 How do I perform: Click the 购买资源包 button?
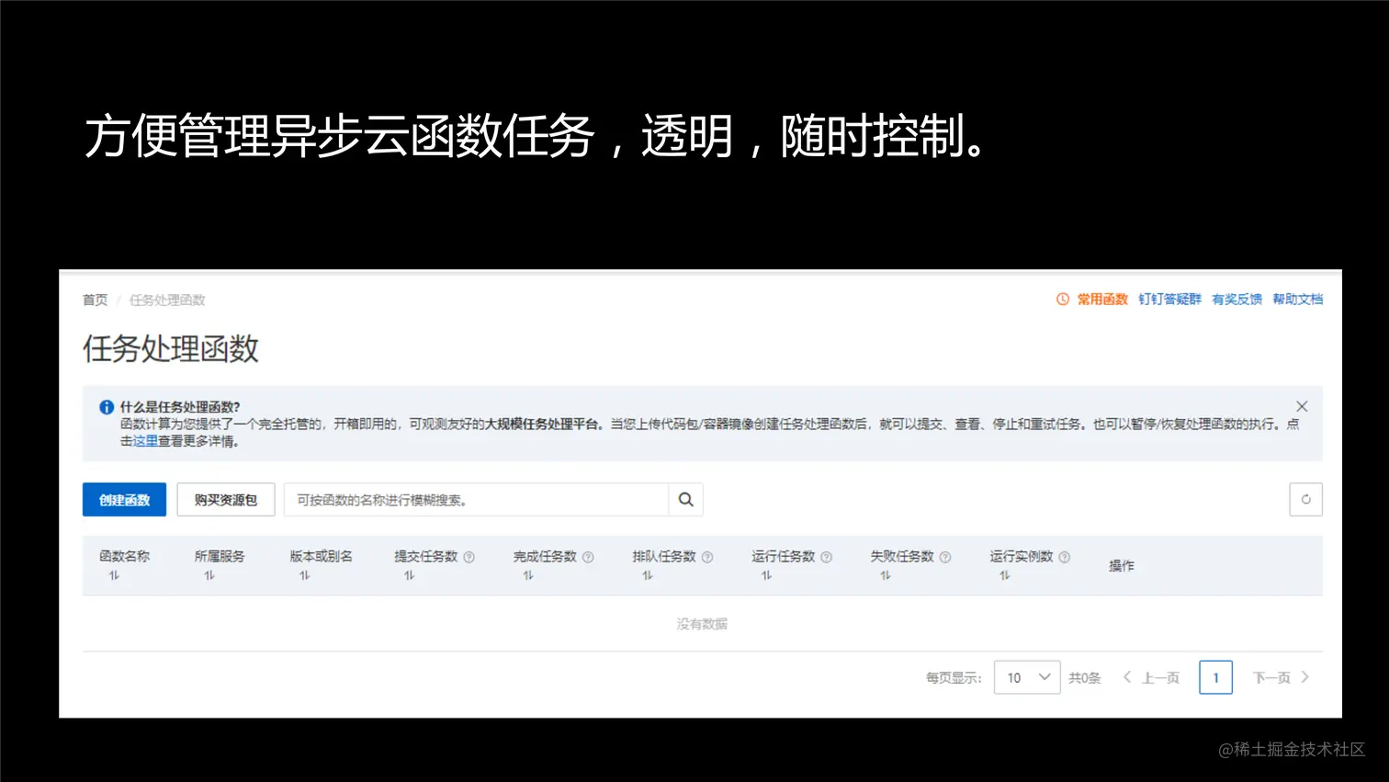(x=225, y=499)
